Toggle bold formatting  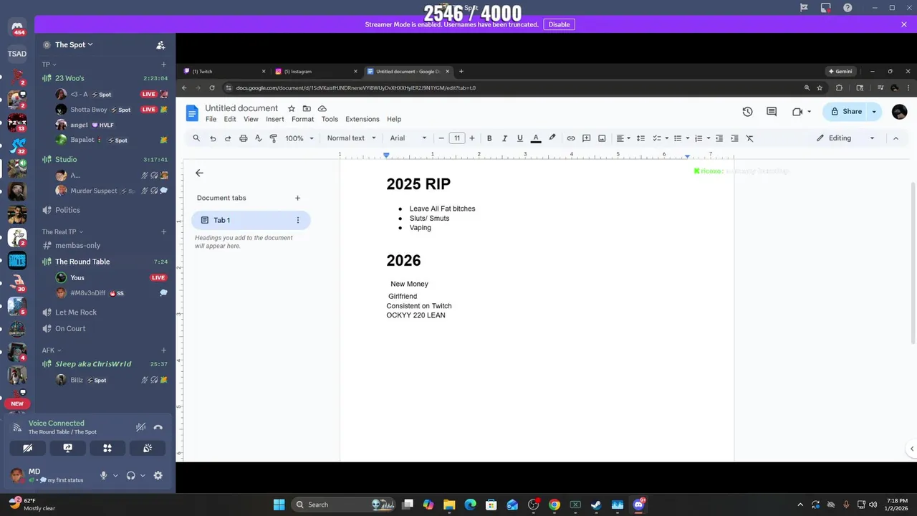coord(489,138)
